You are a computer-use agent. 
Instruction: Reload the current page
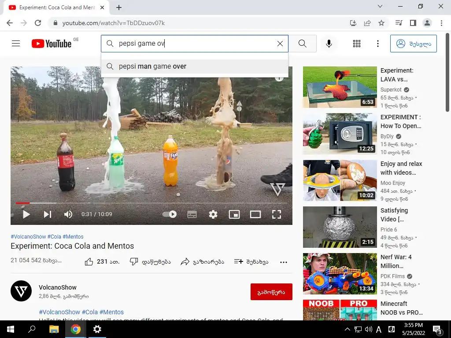point(38,23)
